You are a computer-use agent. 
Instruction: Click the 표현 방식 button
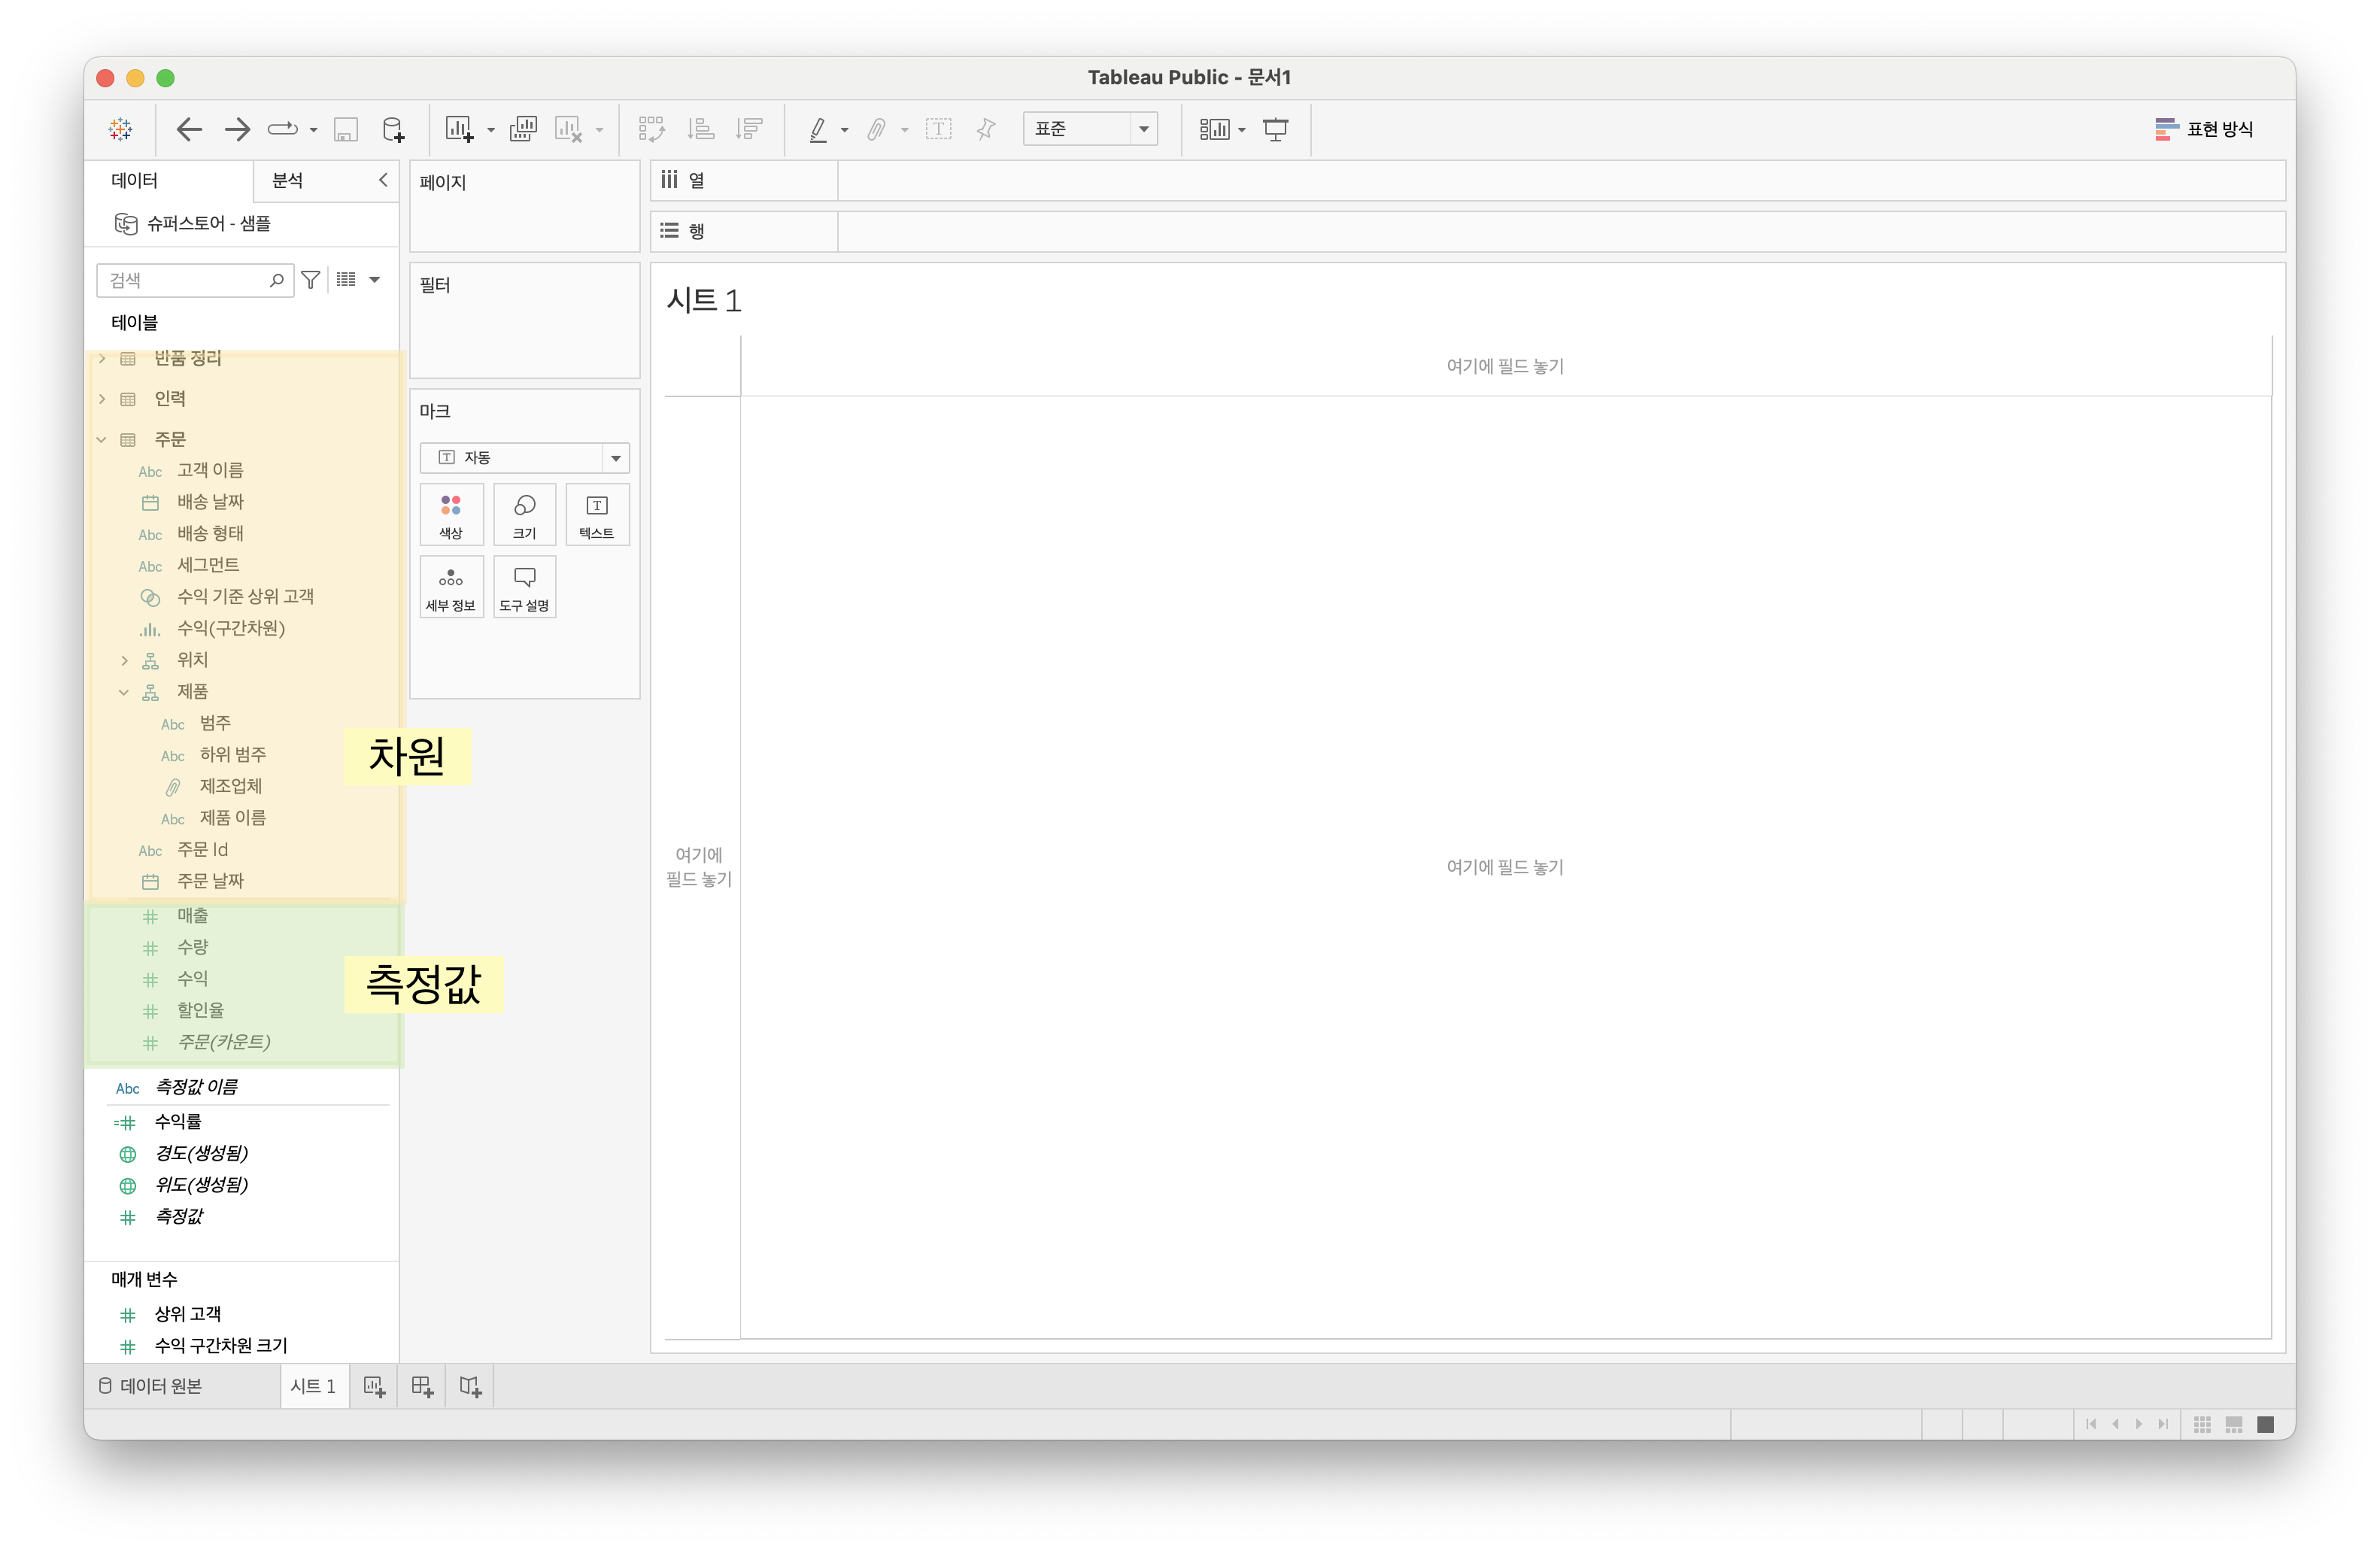tap(2204, 129)
